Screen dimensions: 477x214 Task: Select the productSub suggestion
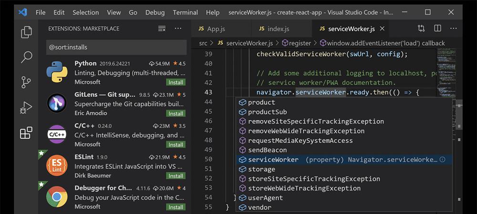point(344,112)
